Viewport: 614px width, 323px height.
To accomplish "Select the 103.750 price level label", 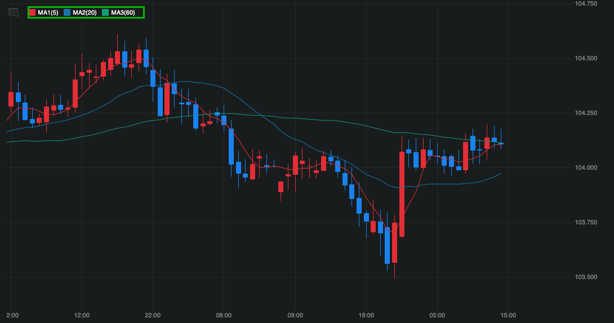I will 586,222.
